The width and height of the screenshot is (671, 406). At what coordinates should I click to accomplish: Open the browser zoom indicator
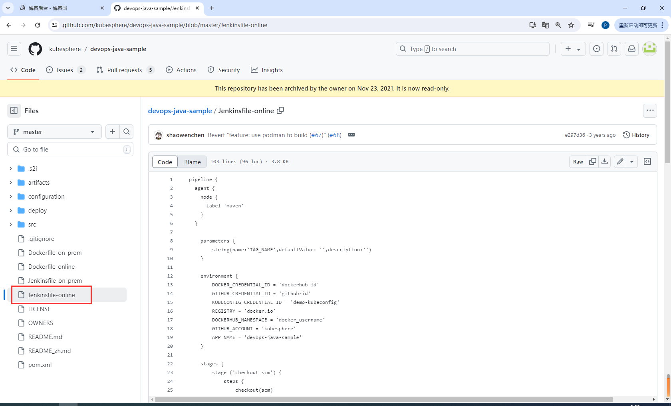point(558,25)
